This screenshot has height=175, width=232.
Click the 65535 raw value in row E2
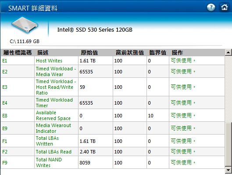86,72
